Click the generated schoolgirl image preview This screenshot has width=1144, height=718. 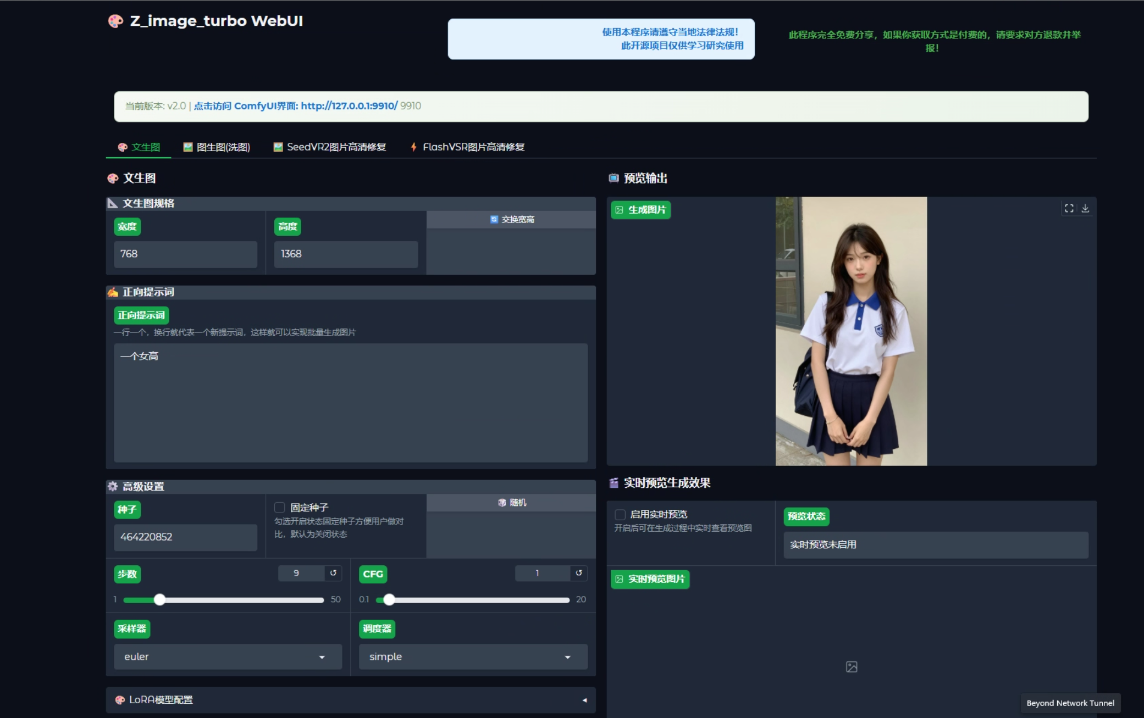[x=851, y=331]
